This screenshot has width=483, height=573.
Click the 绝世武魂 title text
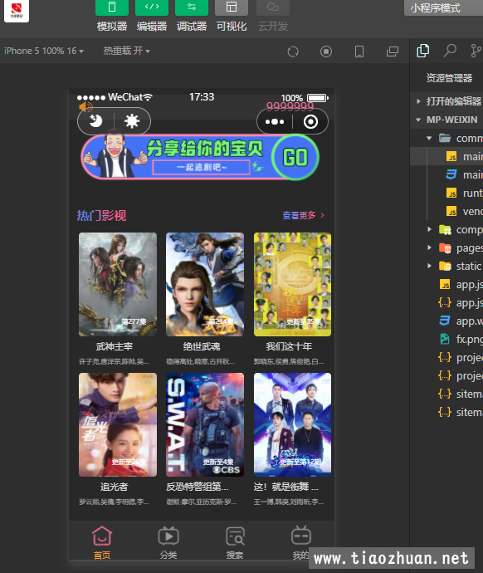(202, 346)
